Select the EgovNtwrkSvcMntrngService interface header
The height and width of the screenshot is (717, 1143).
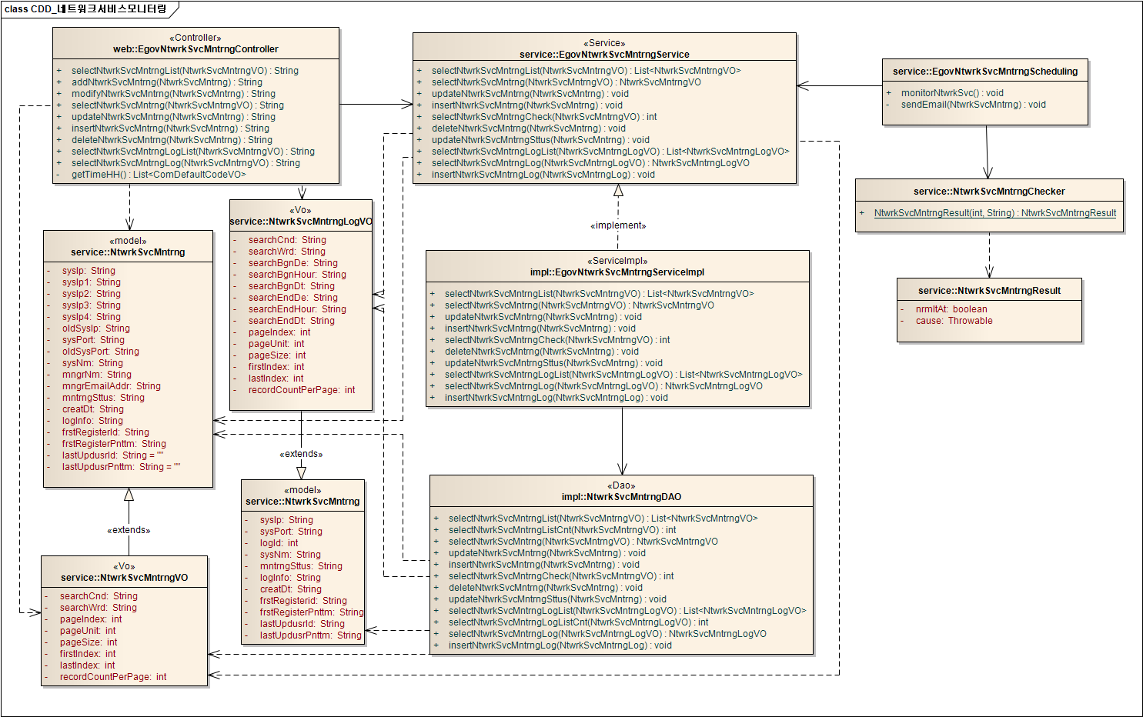click(x=604, y=54)
